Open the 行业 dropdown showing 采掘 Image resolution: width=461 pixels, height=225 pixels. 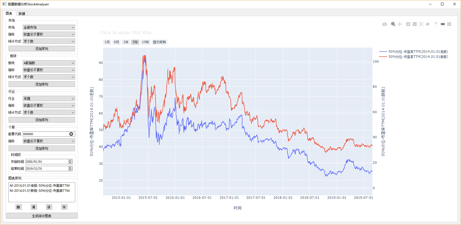click(49, 98)
